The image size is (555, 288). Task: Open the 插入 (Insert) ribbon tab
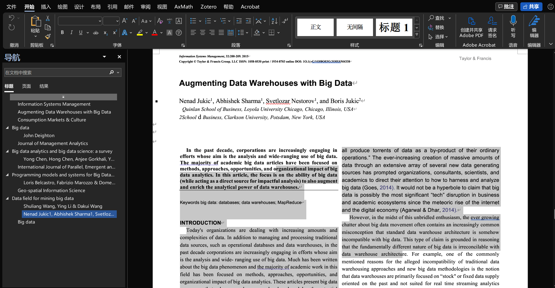coord(46,7)
